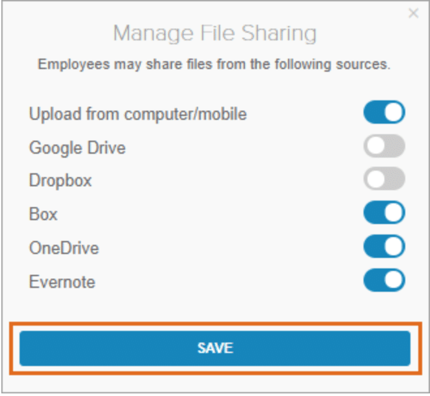Select the Upload from computer/mobile label
The width and height of the screenshot is (430, 396).
point(137,114)
